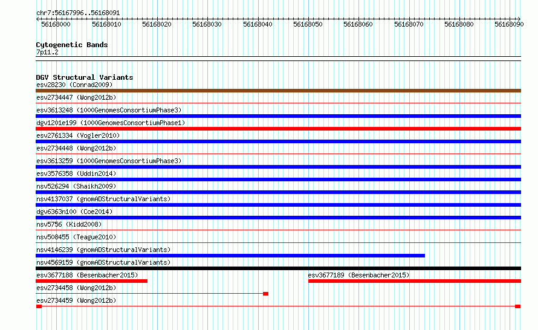Select the blue bar under nsv526294

(x=278, y=192)
